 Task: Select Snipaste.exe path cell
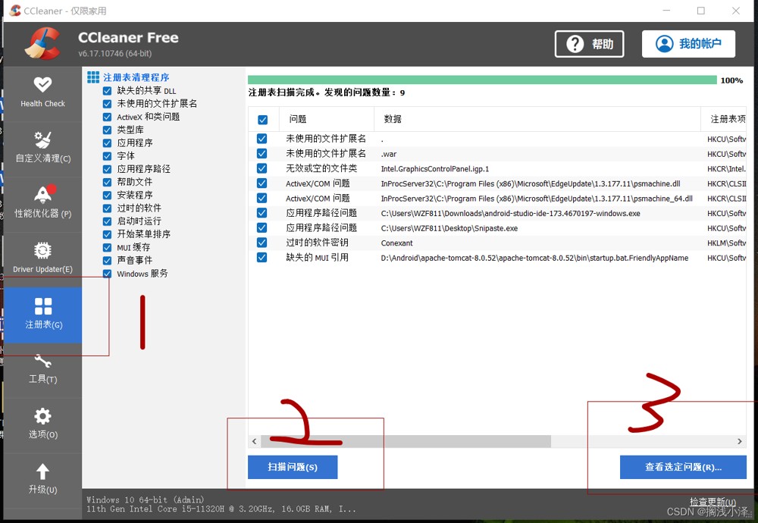[x=449, y=228]
